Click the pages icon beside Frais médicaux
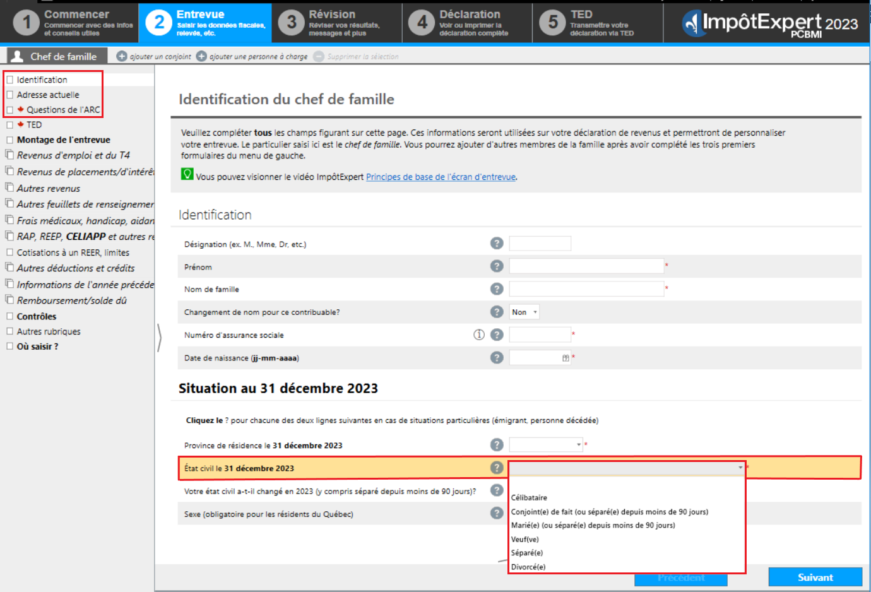Image resolution: width=871 pixels, height=592 pixels. tap(9, 220)
